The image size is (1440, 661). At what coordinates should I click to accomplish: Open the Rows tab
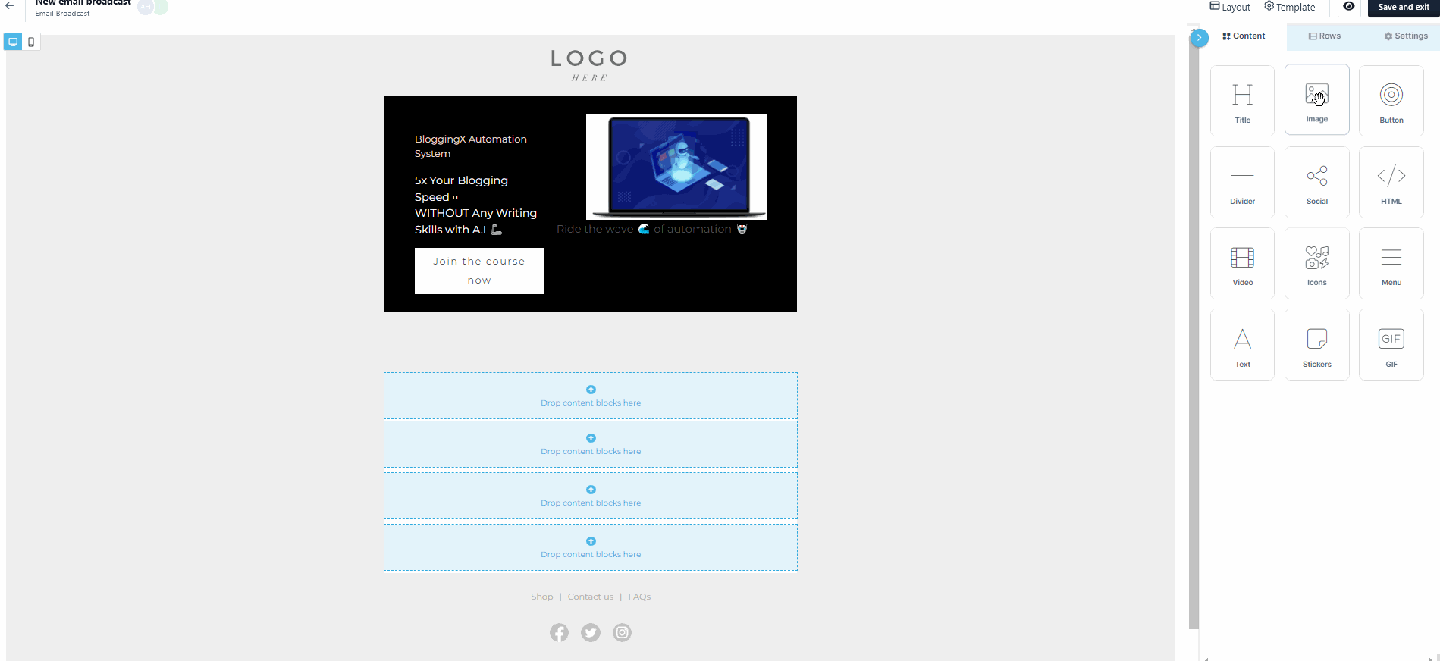[1324, 36]
